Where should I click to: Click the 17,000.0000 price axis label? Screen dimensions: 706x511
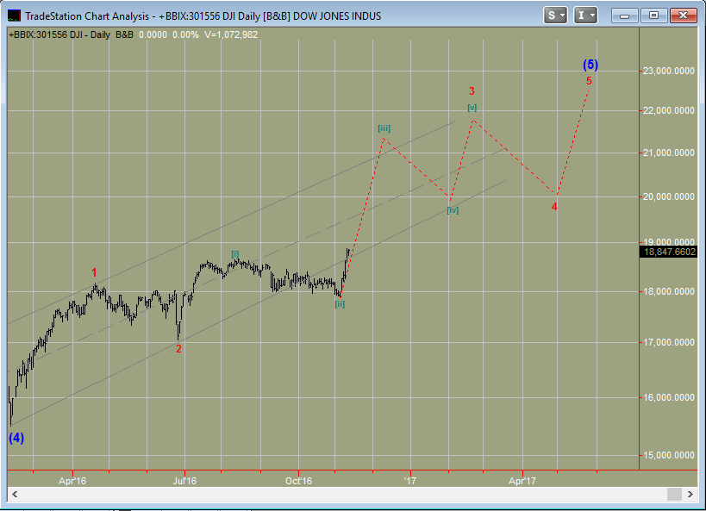(x=669, y=343)
